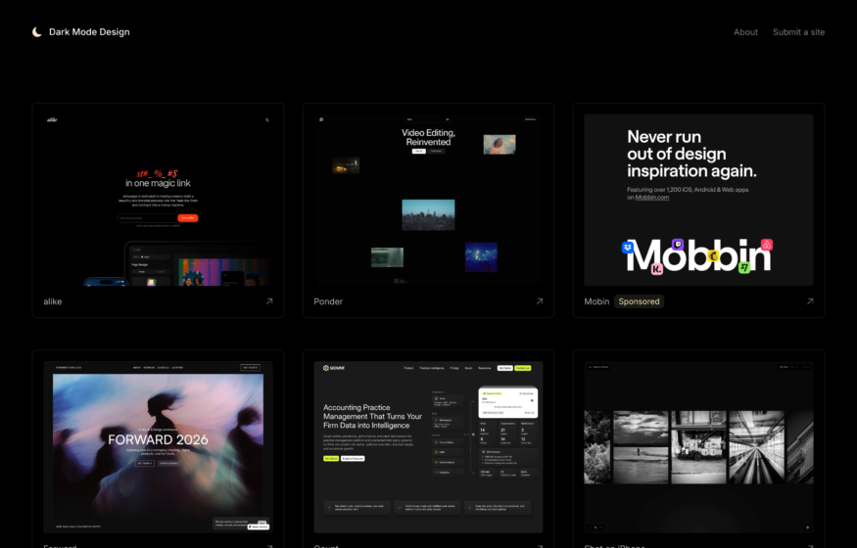Click the alike card title text
Image resolution: width=857 pixels, height=548 pixels.
click(x=53, y=301)
